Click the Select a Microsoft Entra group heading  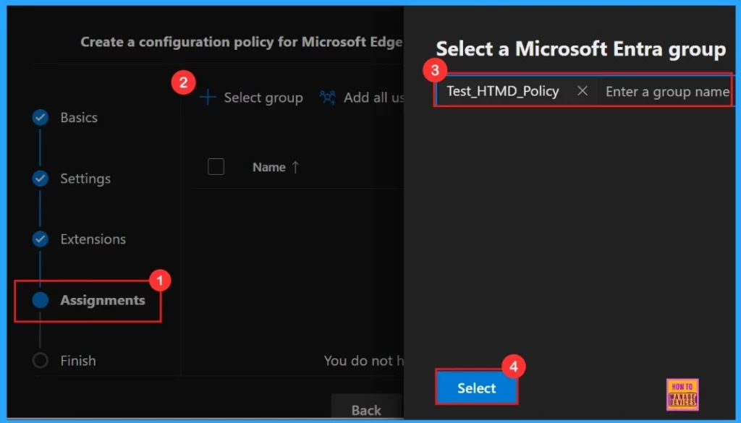[x=581, y=49]
